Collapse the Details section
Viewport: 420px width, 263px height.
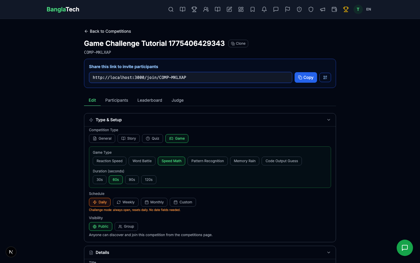(x=329, y=252)
